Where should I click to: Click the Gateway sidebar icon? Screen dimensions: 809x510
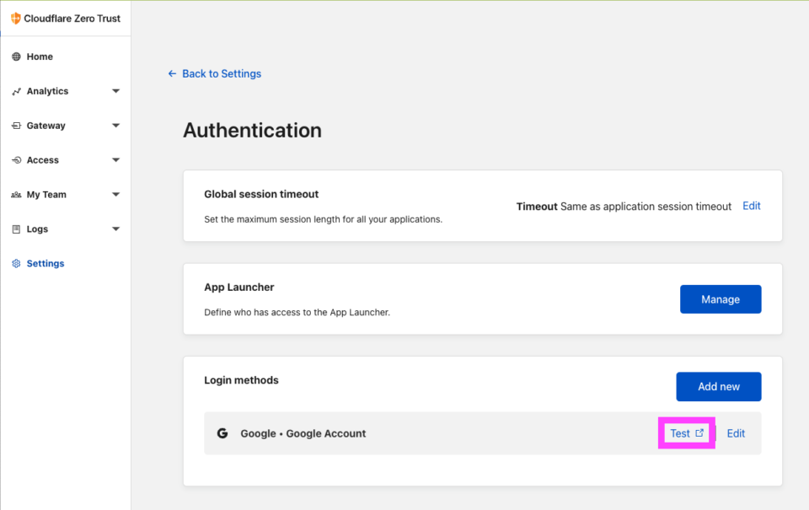pos(16,126)
